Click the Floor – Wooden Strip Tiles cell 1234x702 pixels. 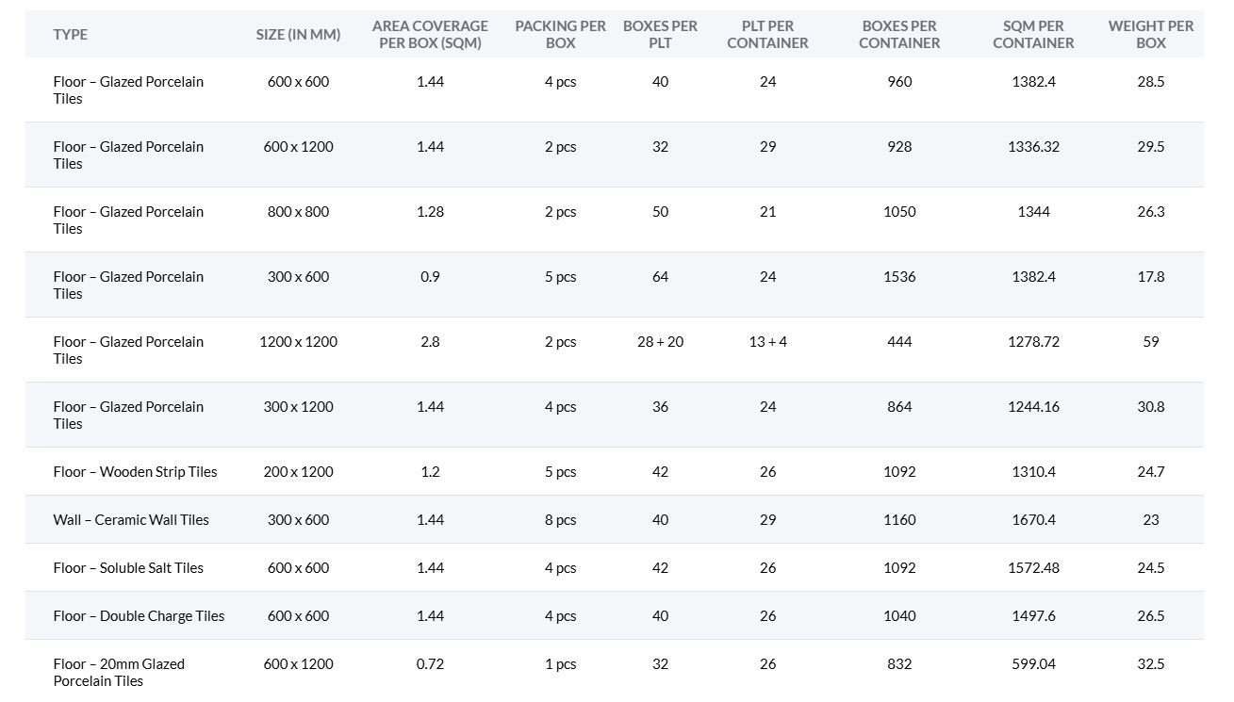point(135,472)
